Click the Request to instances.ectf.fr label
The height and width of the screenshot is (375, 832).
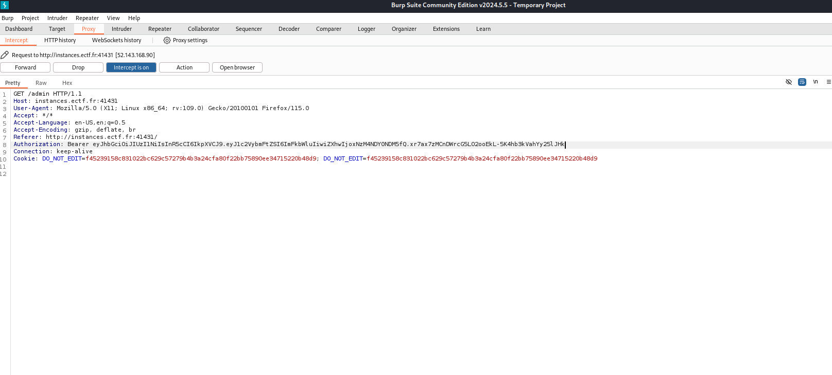pos(83,55)
